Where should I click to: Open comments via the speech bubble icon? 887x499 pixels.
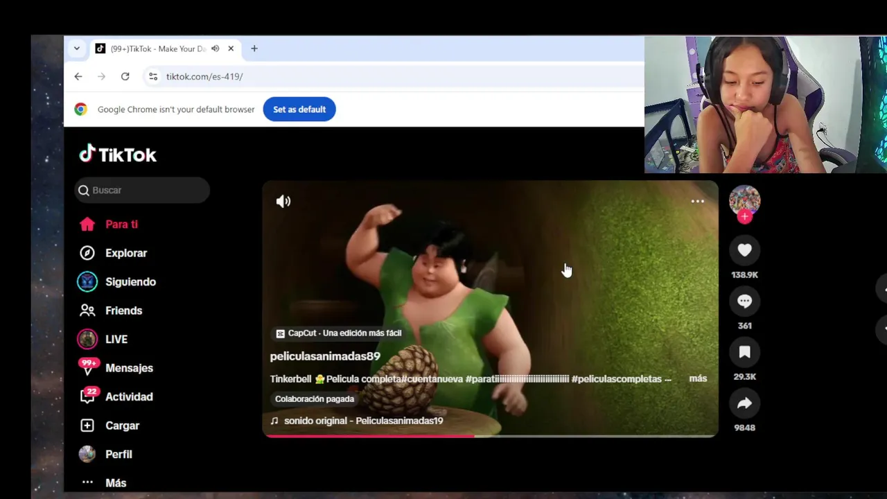tap(745, 301)
